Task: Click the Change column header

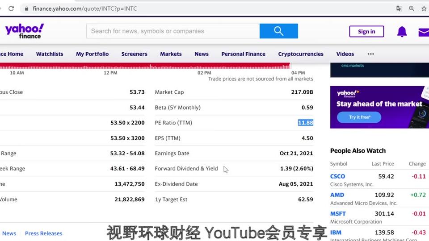Action: 417,164
